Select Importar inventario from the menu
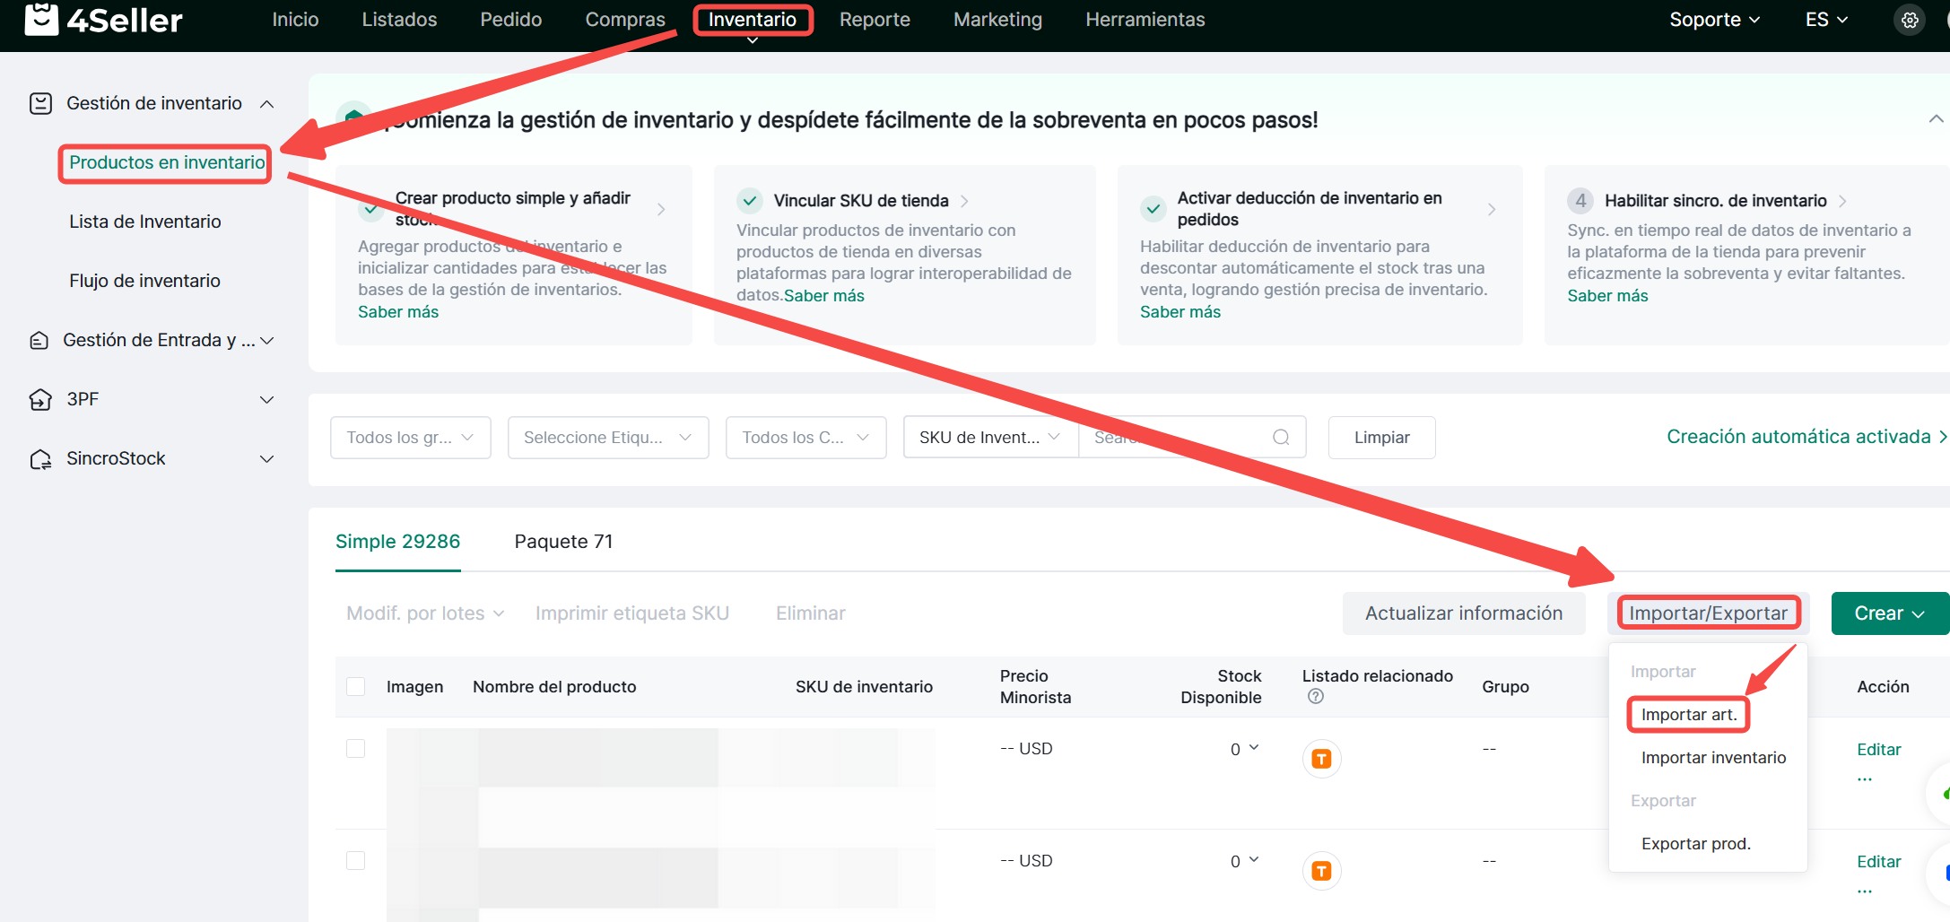The width and height of the screenshot is (1950, 922). (x=1713, y=758)
